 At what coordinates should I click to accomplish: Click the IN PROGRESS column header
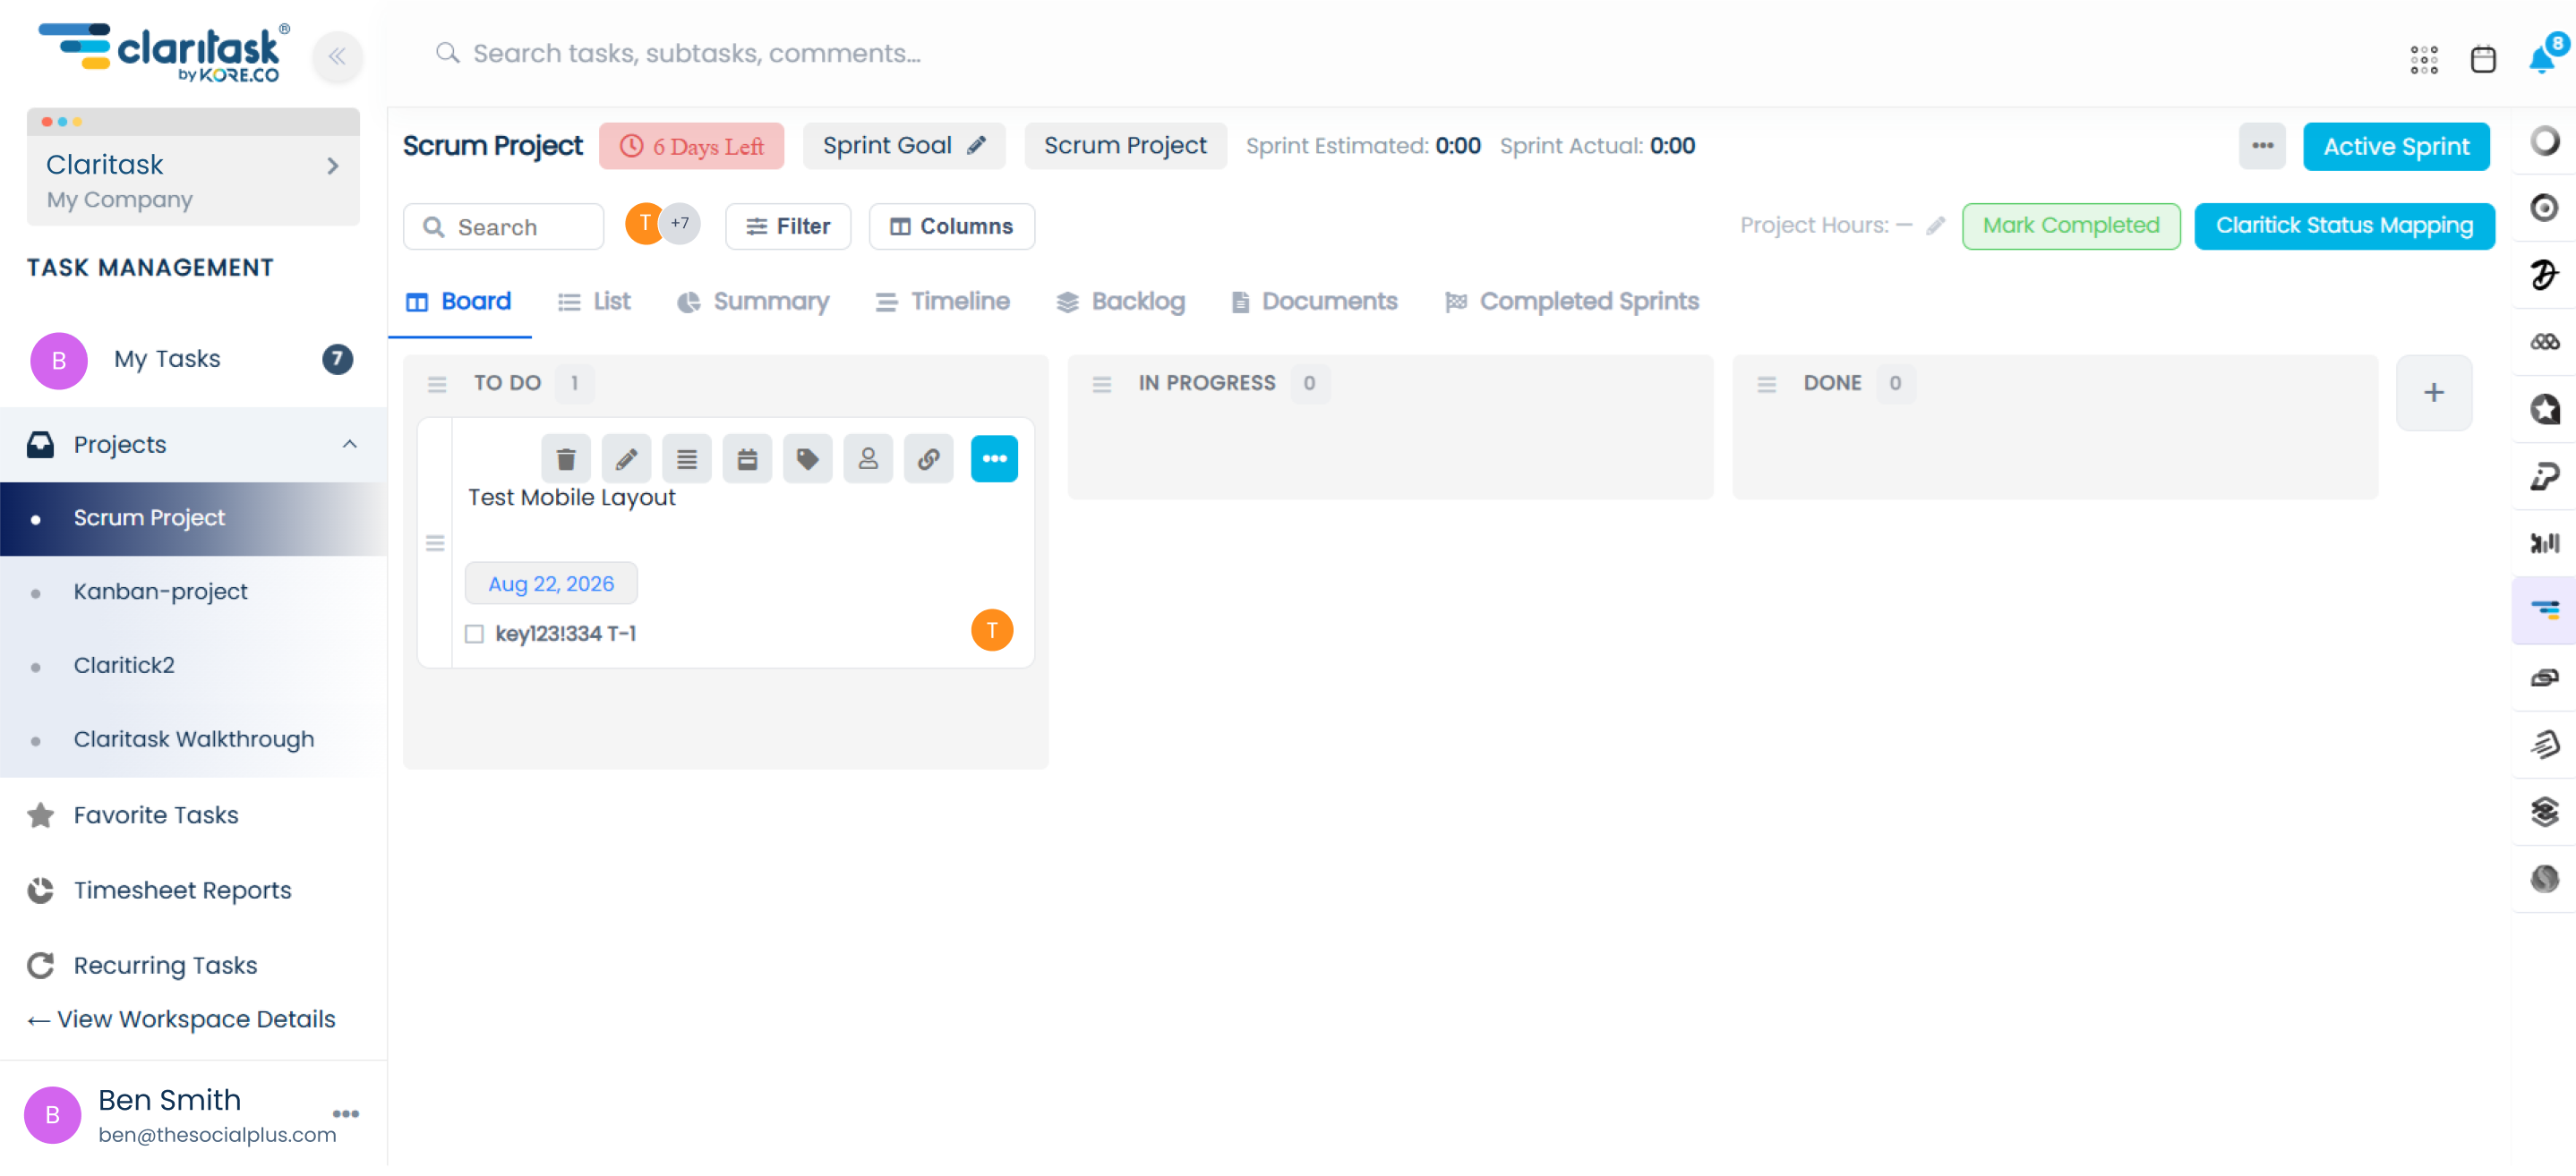click(1206, 384)
